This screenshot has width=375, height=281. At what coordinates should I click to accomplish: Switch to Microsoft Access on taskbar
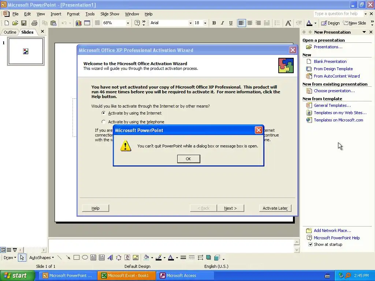tap(185, 276)
